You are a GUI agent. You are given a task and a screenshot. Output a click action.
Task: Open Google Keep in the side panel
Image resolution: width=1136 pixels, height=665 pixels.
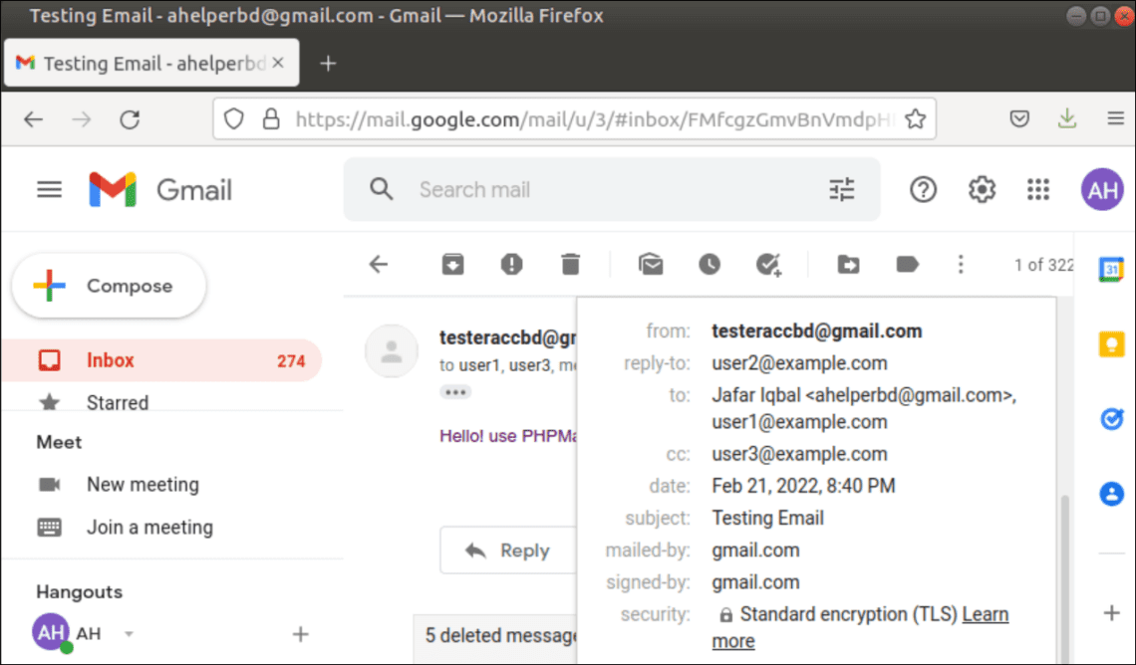1110,343
